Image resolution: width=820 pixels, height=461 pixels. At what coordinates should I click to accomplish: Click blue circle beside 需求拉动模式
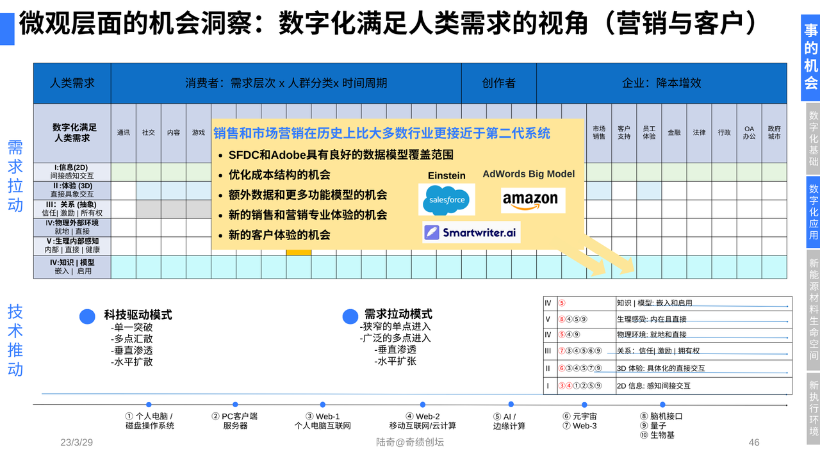pos(350,316)
